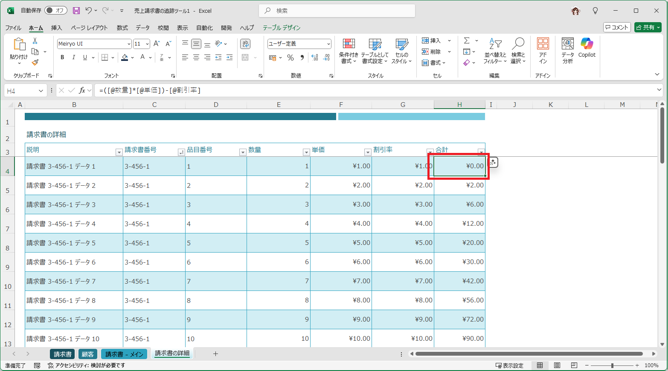
Task: Open filter dropdown for 数量 column
Action: [x=306, y=152]
